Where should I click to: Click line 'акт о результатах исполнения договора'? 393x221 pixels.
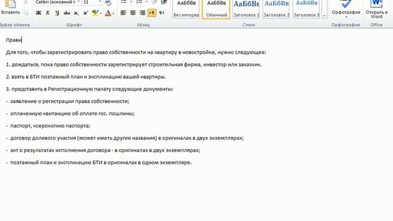[105, 150]
